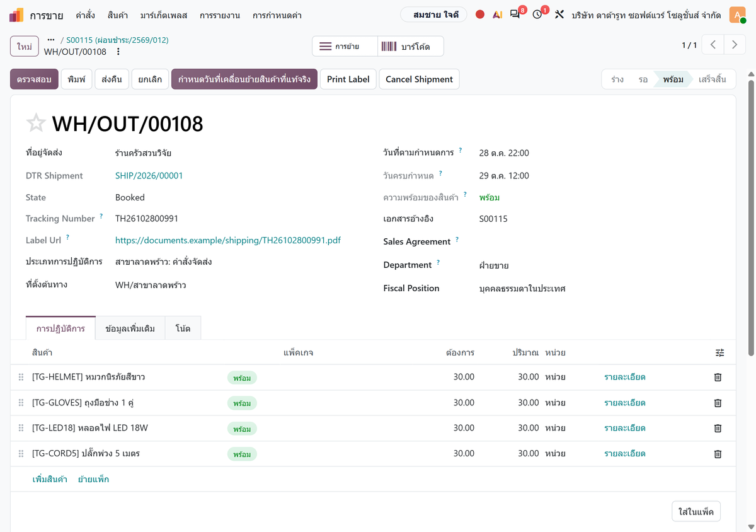
Task: Open the label PDF URL link
Action: click(228, 240)
